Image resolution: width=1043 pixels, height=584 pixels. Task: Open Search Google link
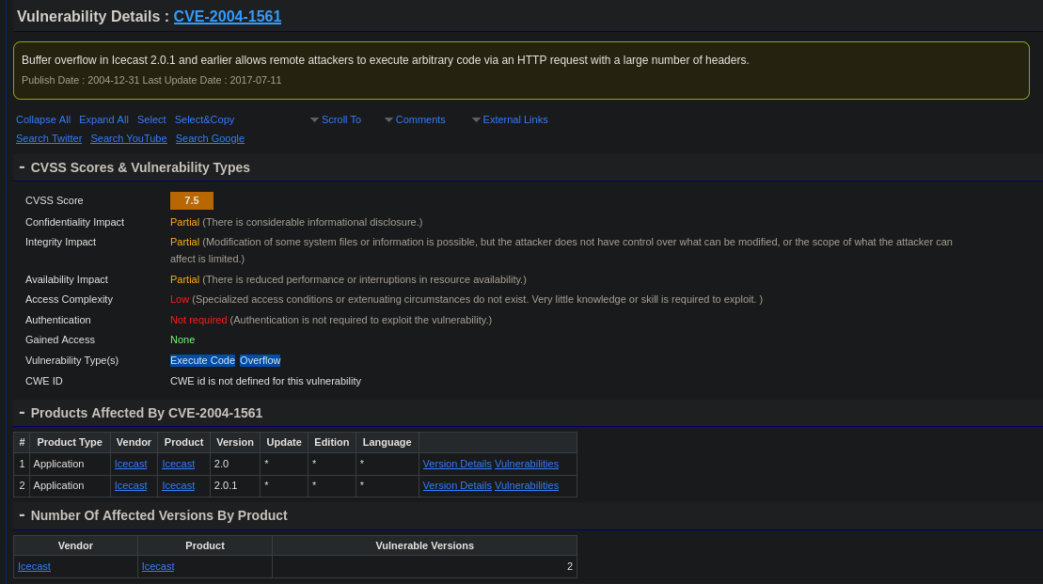210,138
